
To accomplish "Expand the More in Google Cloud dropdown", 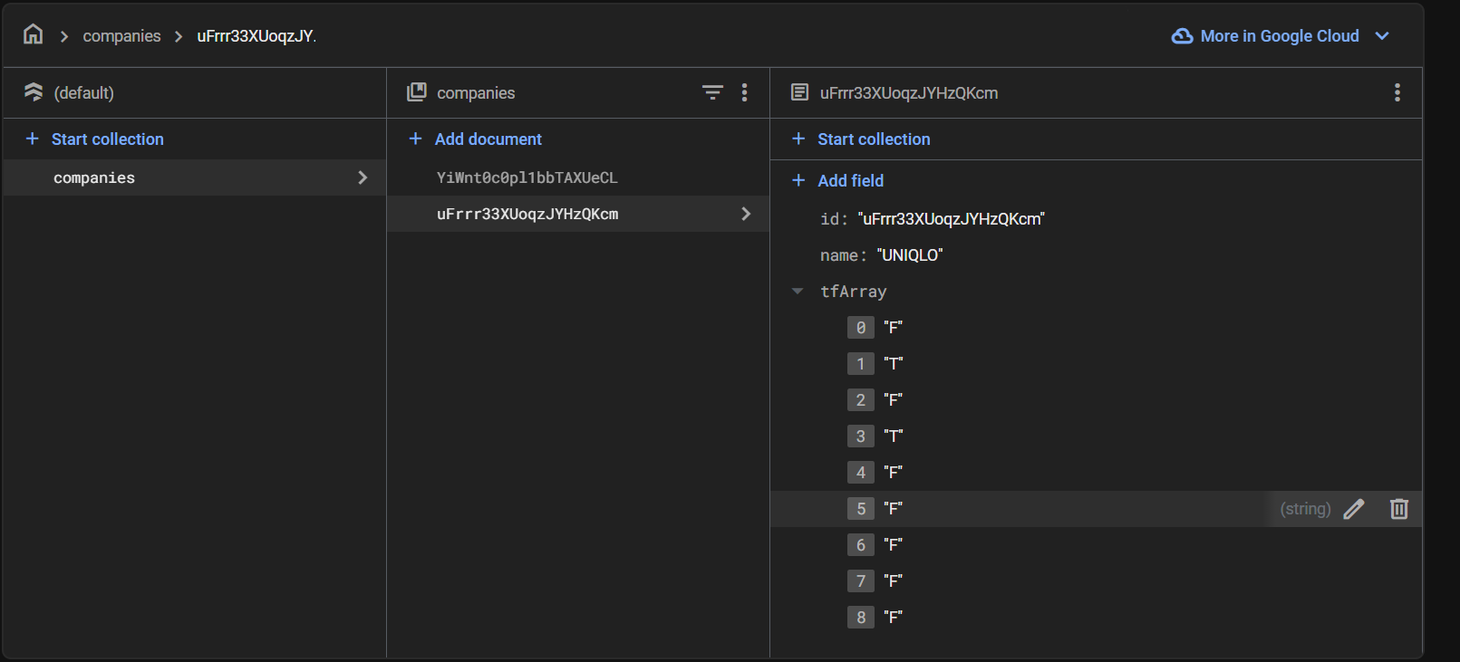I will (x=1382, y=36).
